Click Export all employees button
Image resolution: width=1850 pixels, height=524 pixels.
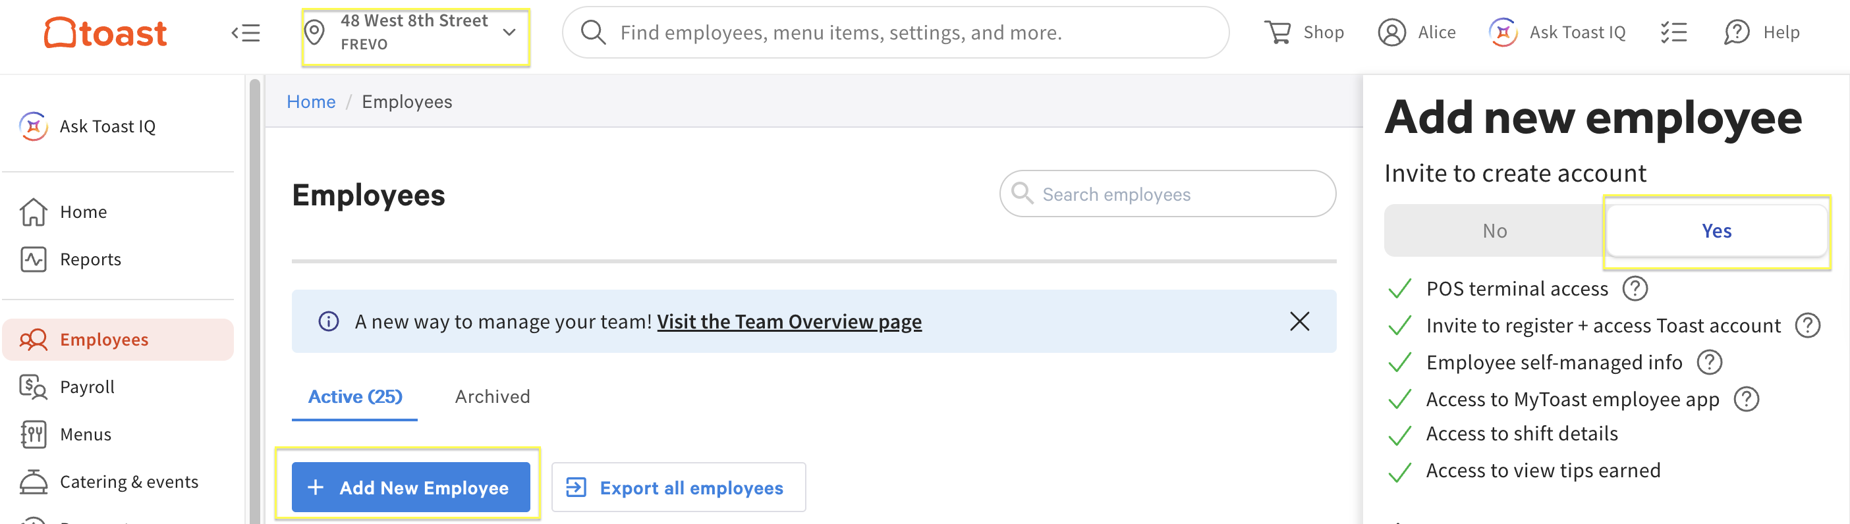click(x=679, y=487)
